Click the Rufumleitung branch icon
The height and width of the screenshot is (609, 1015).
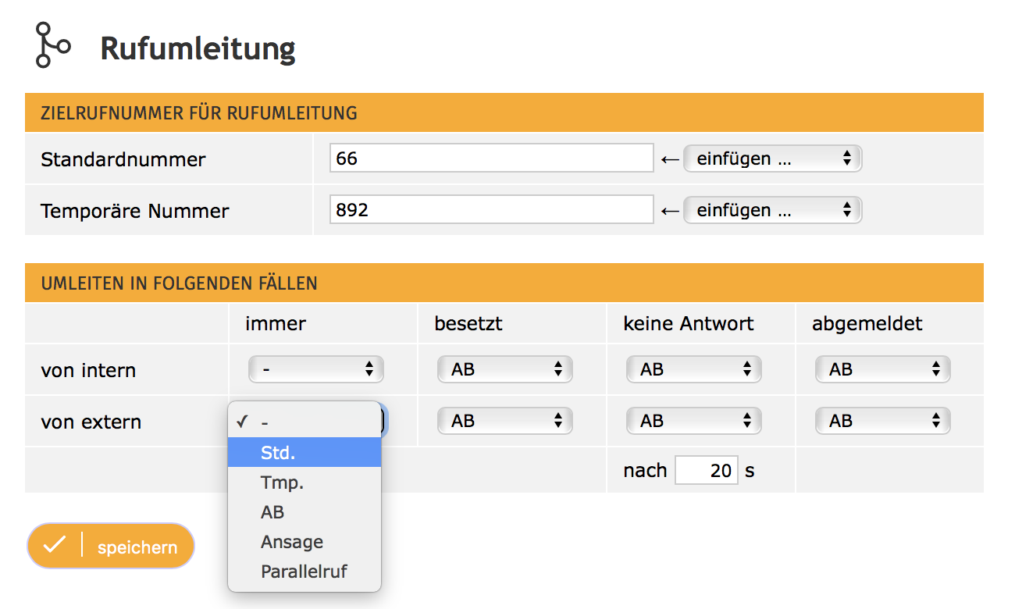pos(52,45)
